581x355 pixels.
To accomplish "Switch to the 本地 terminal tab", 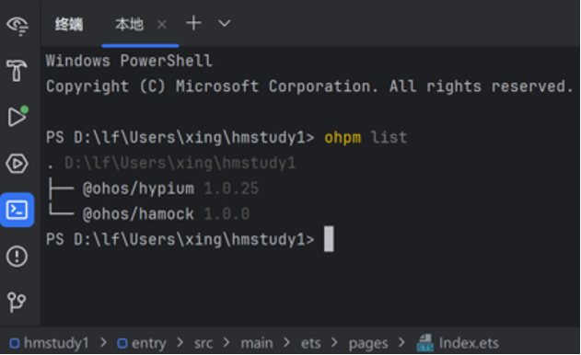I will click(129, 25).
